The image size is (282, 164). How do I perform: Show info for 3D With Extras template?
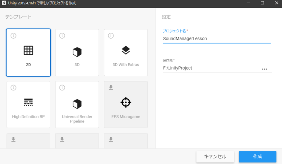click(111, 36)
